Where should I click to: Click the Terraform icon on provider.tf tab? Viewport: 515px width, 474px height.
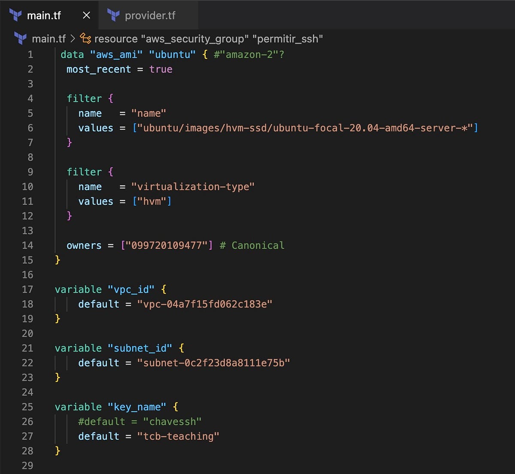coord(114,15)
